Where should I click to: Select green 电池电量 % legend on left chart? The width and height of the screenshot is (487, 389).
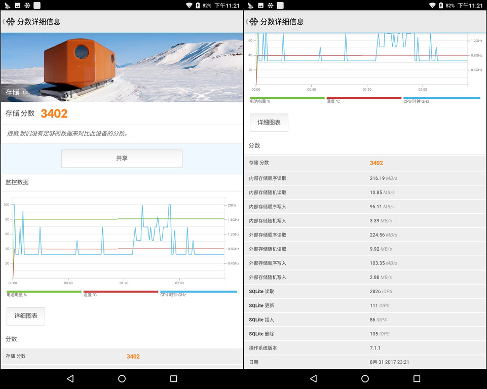pos(44,293)
